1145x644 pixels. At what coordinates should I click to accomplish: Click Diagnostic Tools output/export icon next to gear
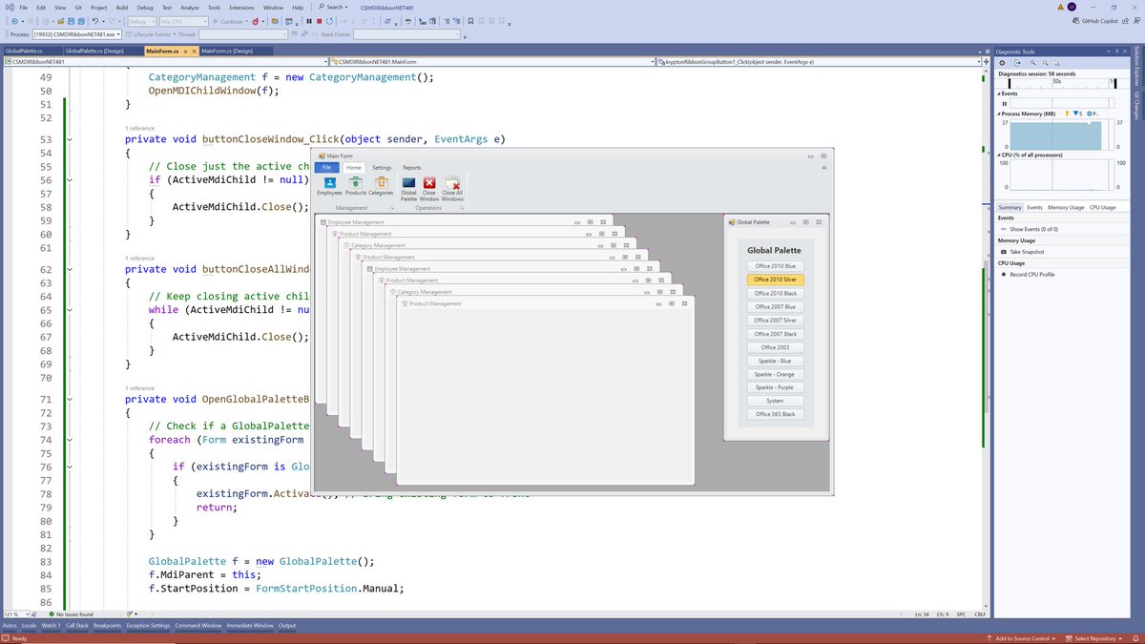(1017, 63)
